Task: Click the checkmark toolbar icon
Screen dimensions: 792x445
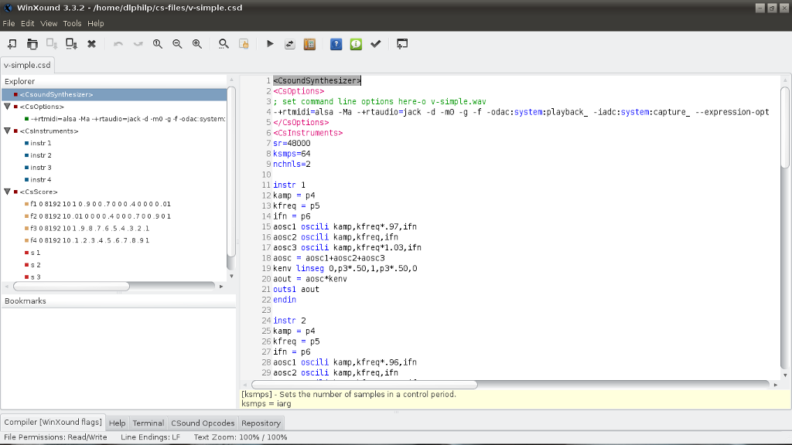Action: click(376, 44)
